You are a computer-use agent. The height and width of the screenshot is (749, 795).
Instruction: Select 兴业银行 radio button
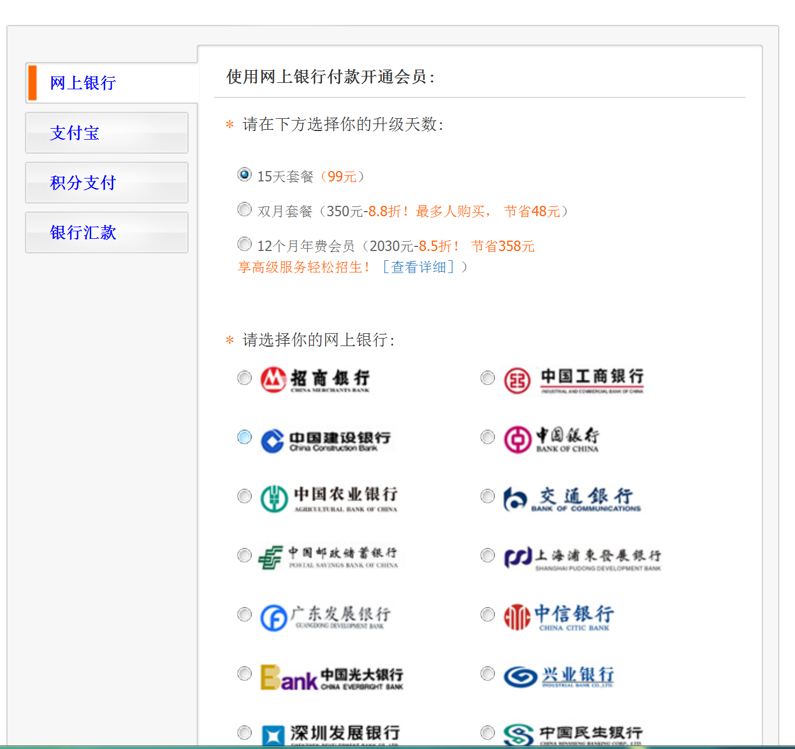(x=487, y=674)
